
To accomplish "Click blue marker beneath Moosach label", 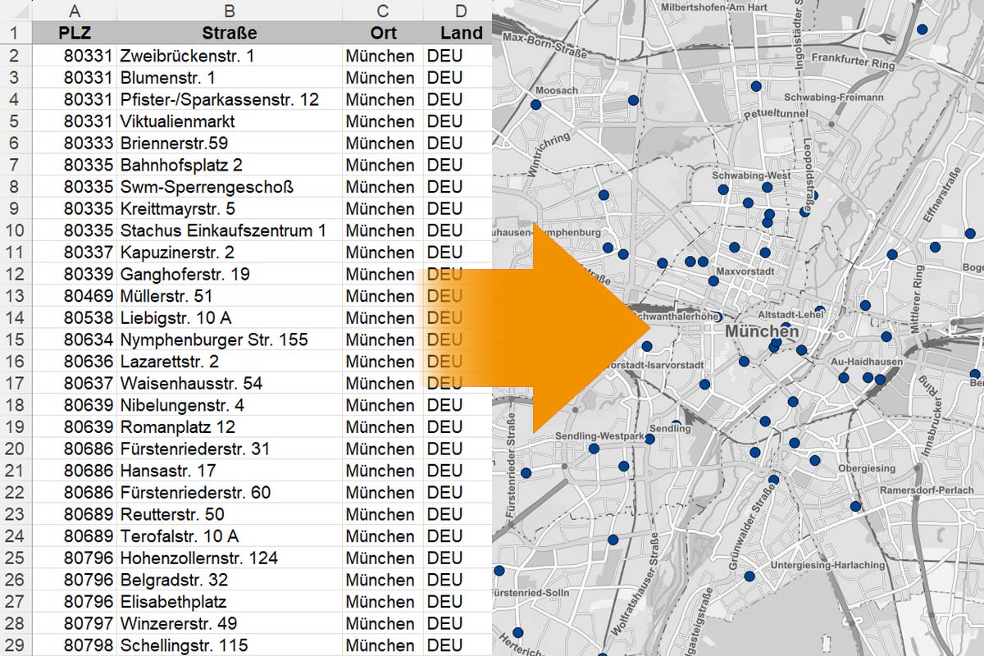I will (536, 104).
